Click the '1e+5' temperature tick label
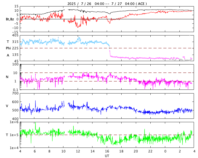 [x=14, y=135]
